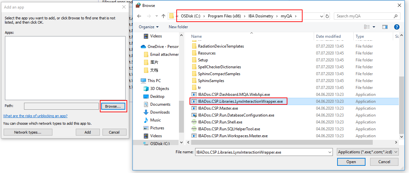Toggle the preview pane icon
Viewport: 409px width, 173px height.
385,27
